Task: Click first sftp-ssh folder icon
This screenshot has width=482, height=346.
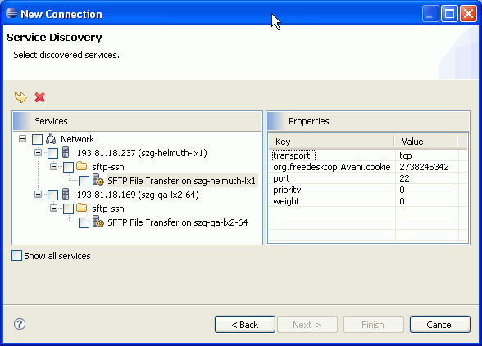Action: (82, 167)
